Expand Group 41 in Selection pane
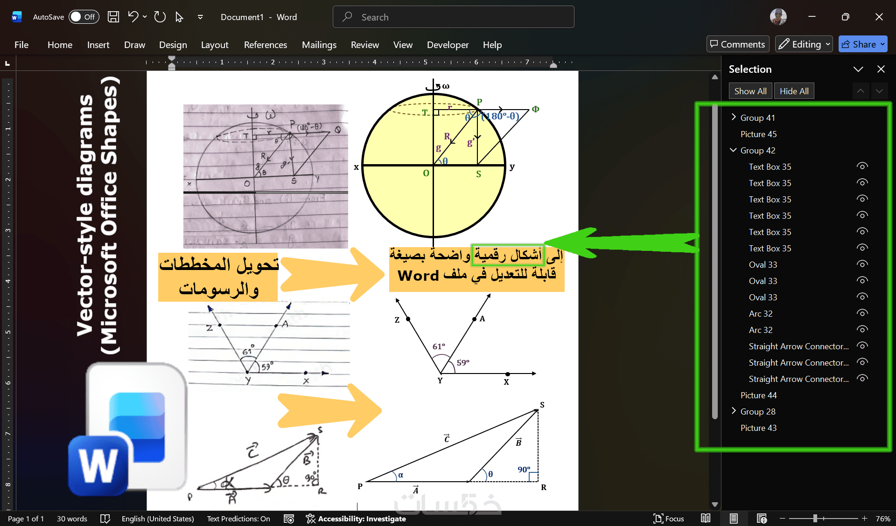 (x=734, y=117)
